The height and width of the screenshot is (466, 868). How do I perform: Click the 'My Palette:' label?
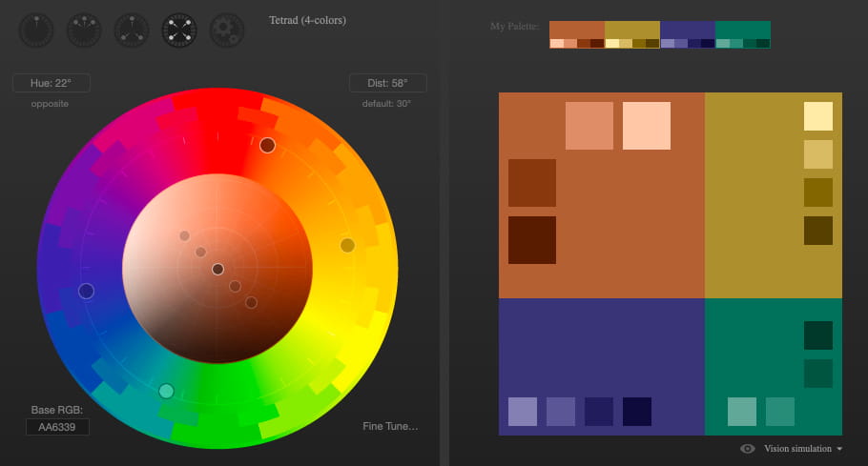point(514,26)
